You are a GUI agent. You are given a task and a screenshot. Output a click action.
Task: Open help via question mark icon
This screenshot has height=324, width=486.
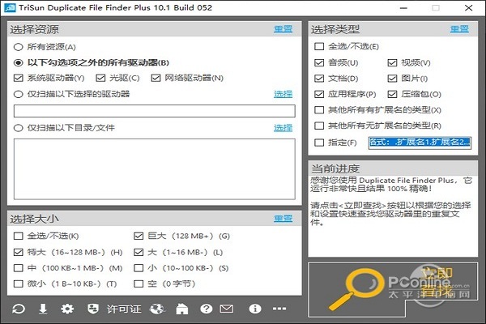click(206, 309)
